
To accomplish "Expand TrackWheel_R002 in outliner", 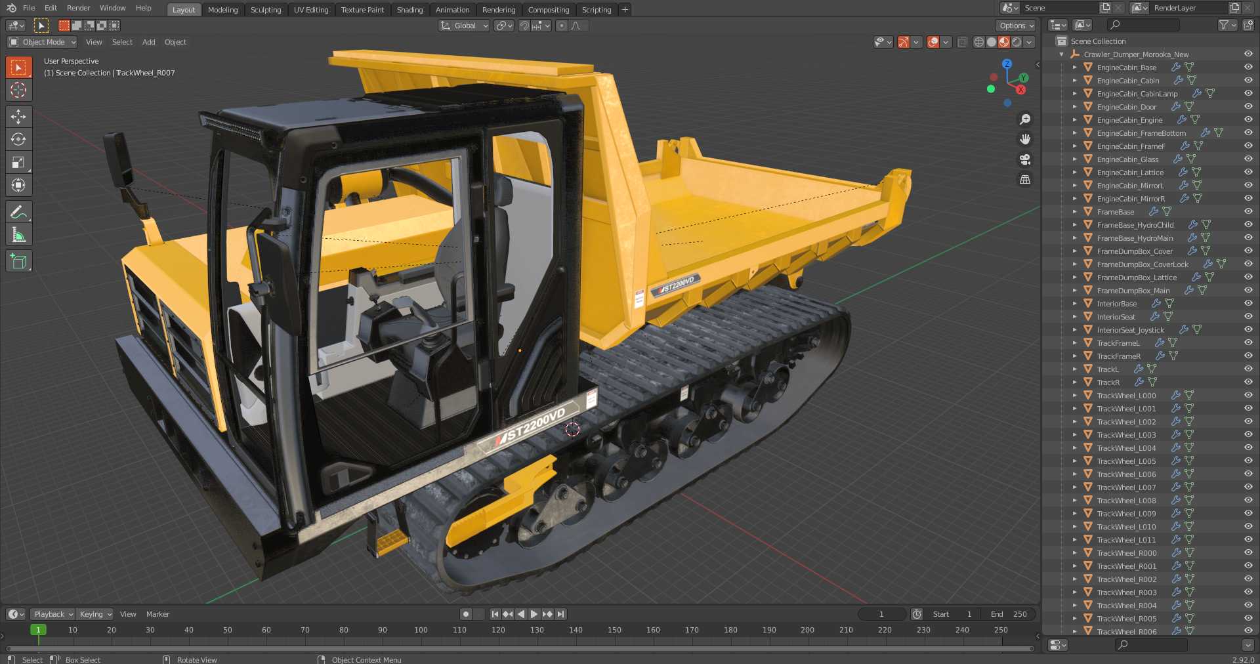I will pos(1074,579).
